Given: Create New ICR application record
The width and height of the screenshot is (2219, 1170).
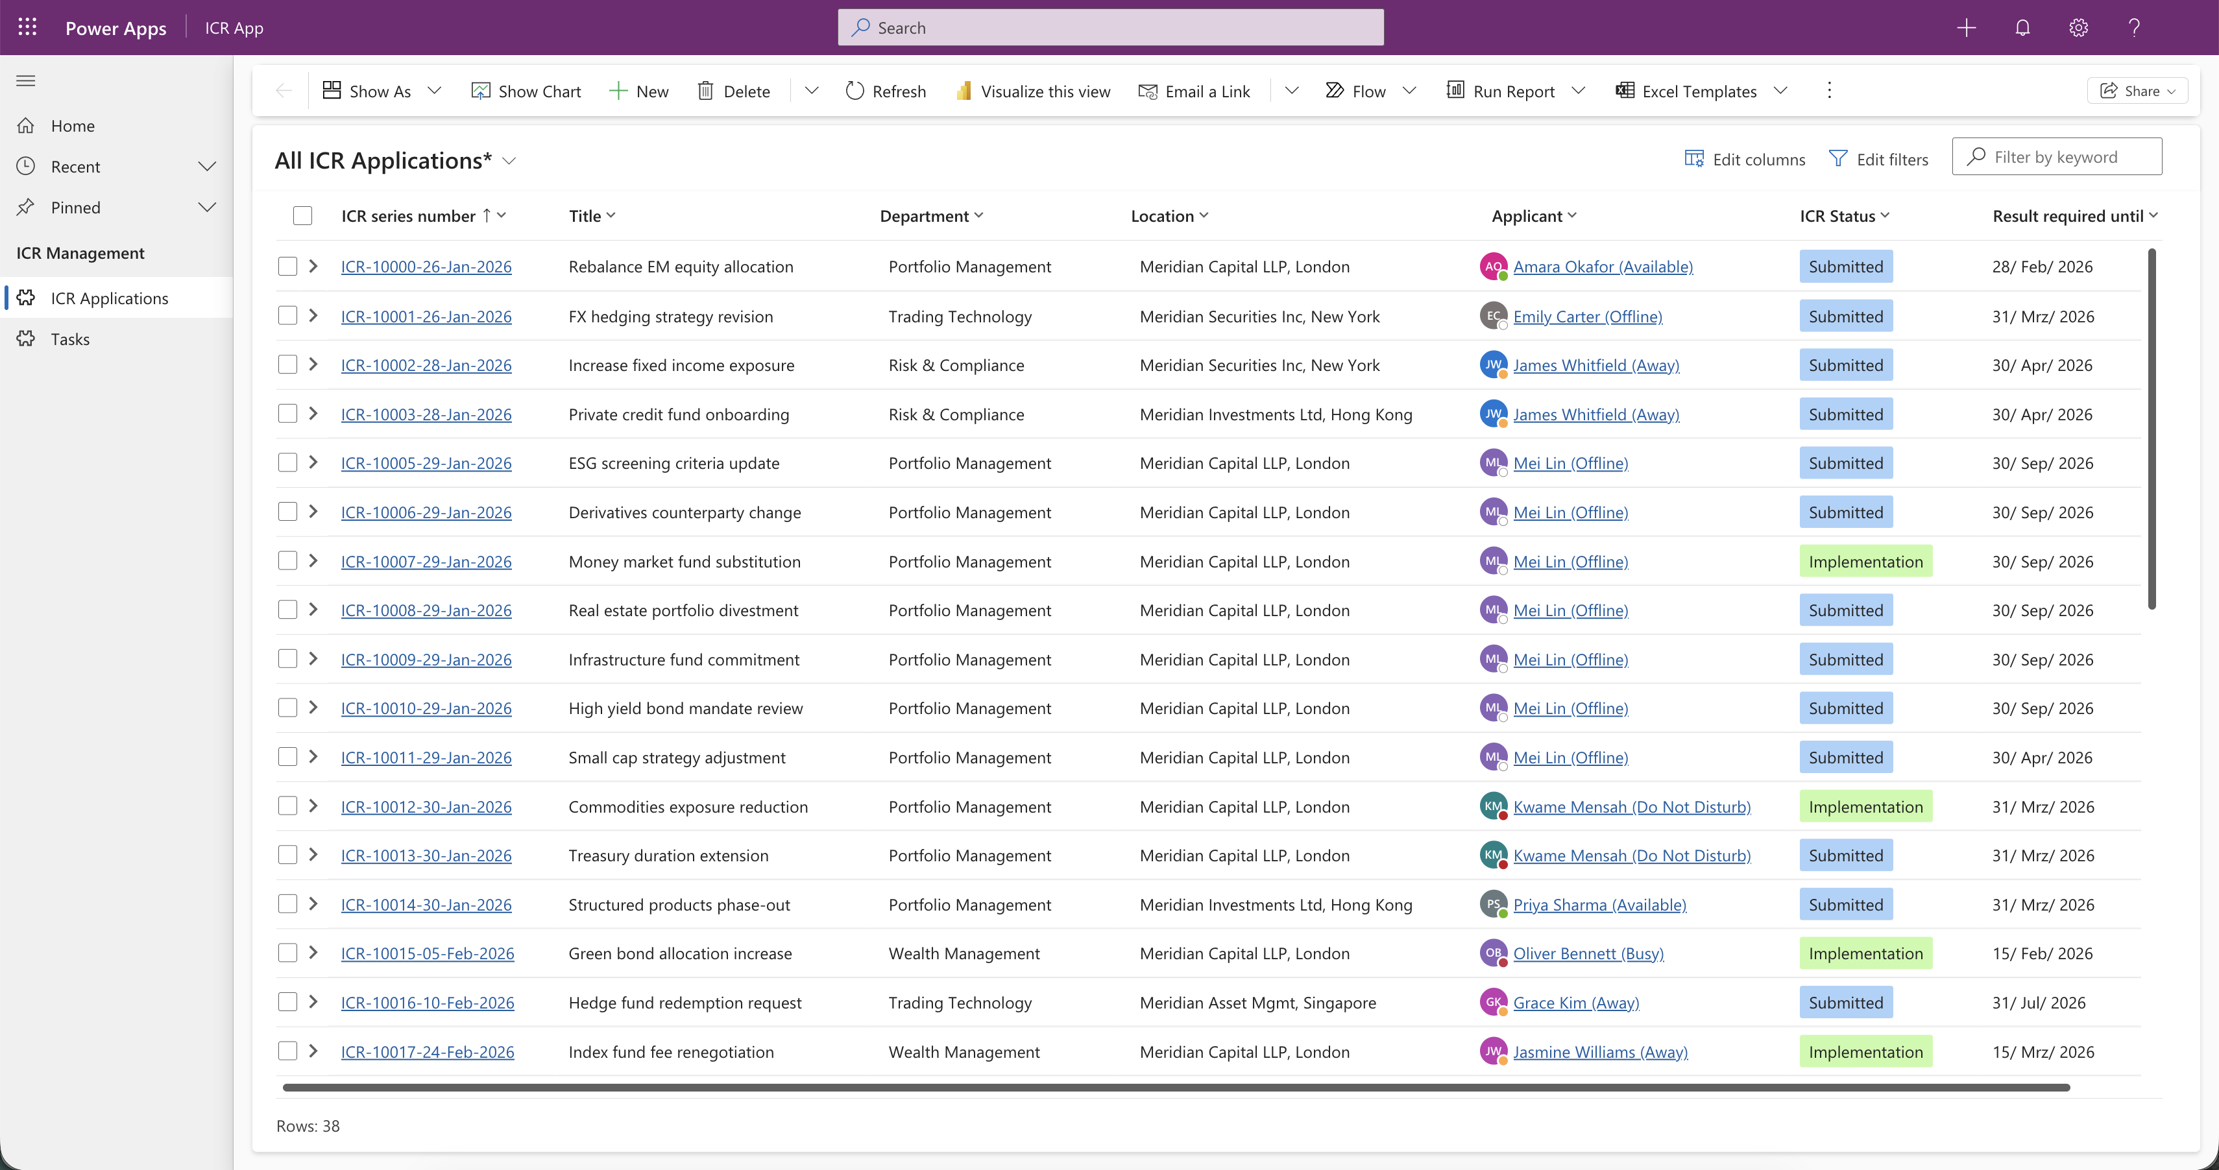Looking at the screenshot, I should click(x=638, y=90).
